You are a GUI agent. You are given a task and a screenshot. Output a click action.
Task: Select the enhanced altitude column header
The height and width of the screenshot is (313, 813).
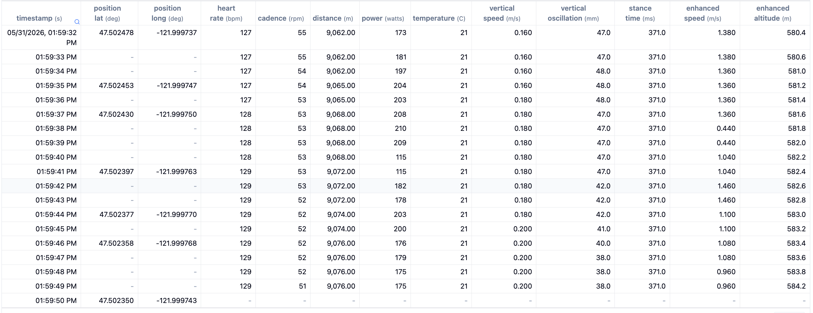tap(773, 13)
